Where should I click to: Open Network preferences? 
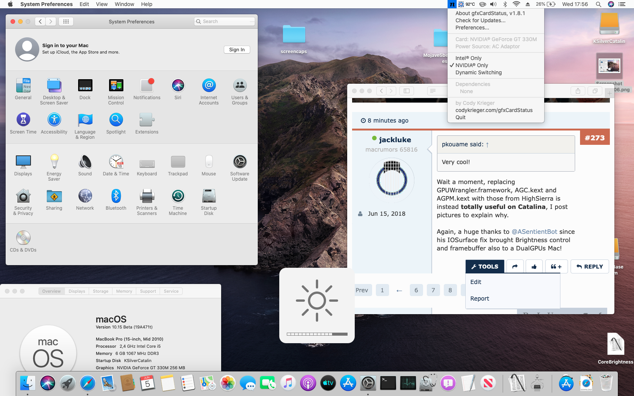[x=85, y=200]
